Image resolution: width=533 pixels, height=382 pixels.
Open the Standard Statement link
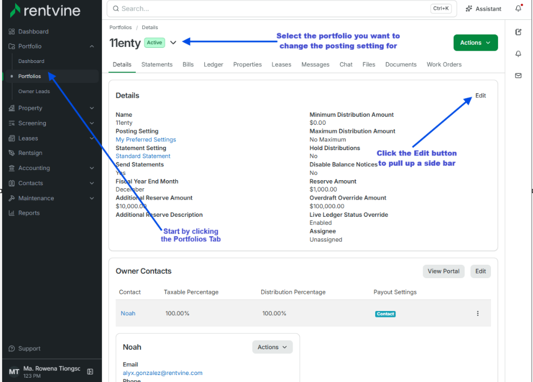click(143, 156)
